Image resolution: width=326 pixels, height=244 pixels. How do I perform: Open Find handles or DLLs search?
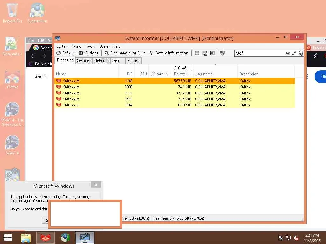click(x=125, y=53)
